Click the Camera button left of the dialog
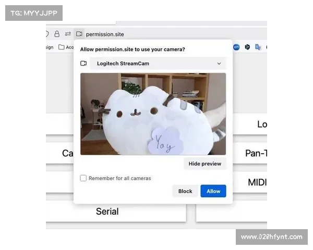 [67, 153]
